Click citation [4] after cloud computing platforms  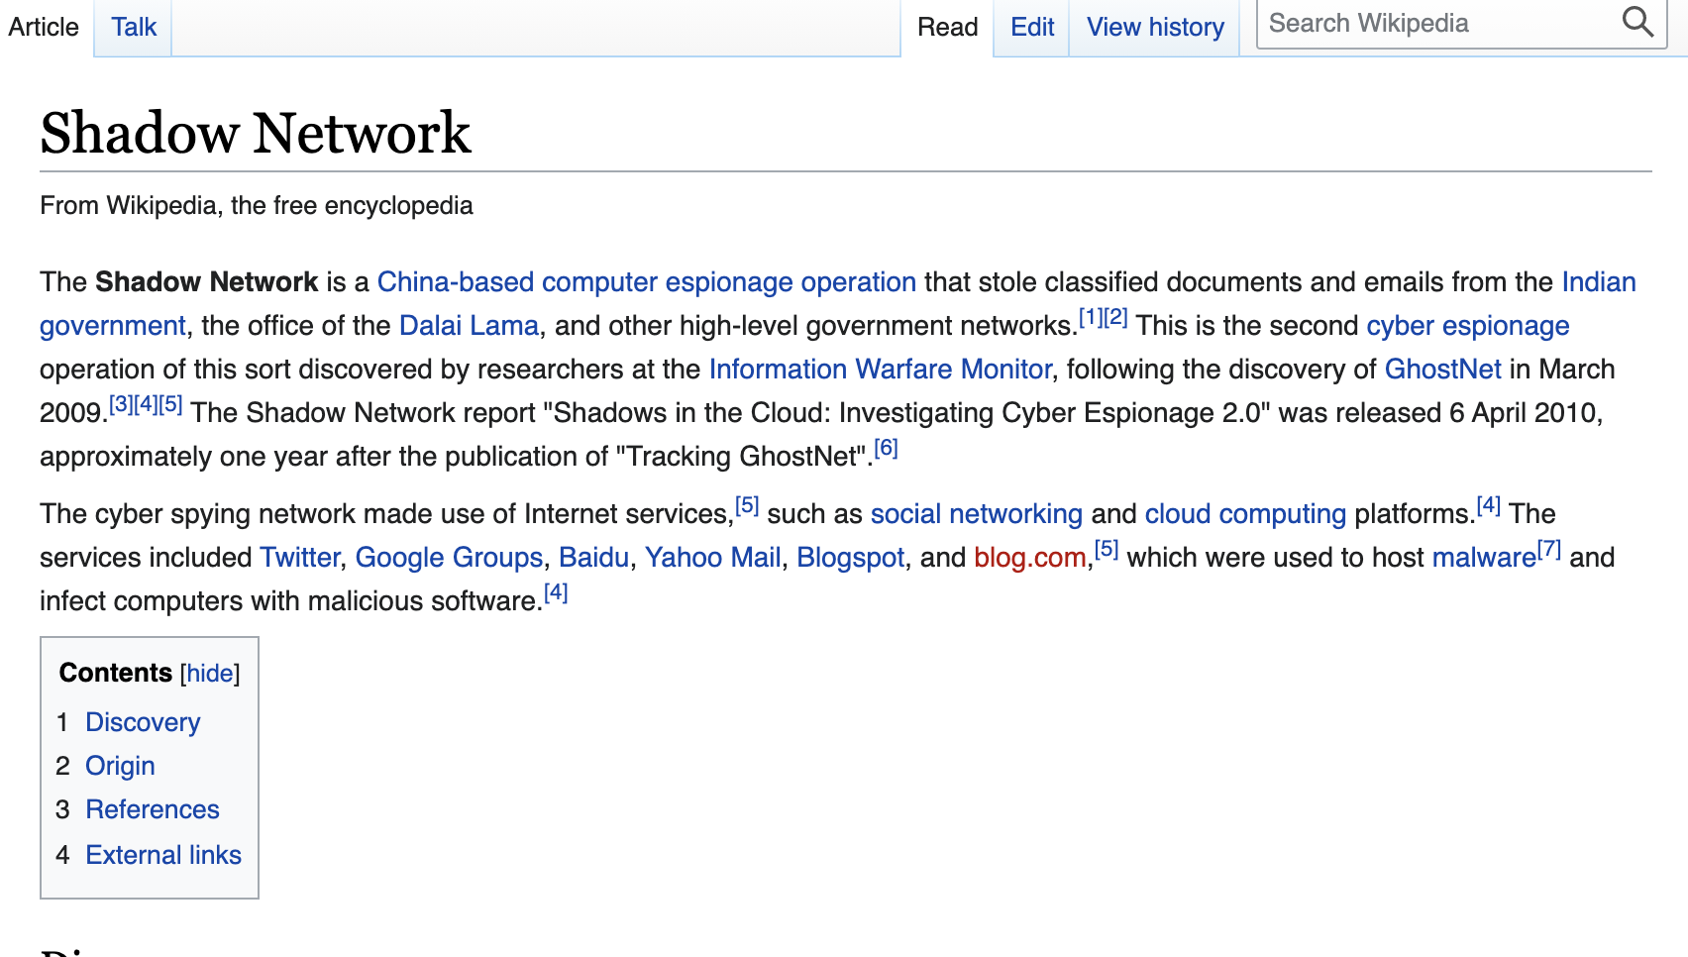1489,505
